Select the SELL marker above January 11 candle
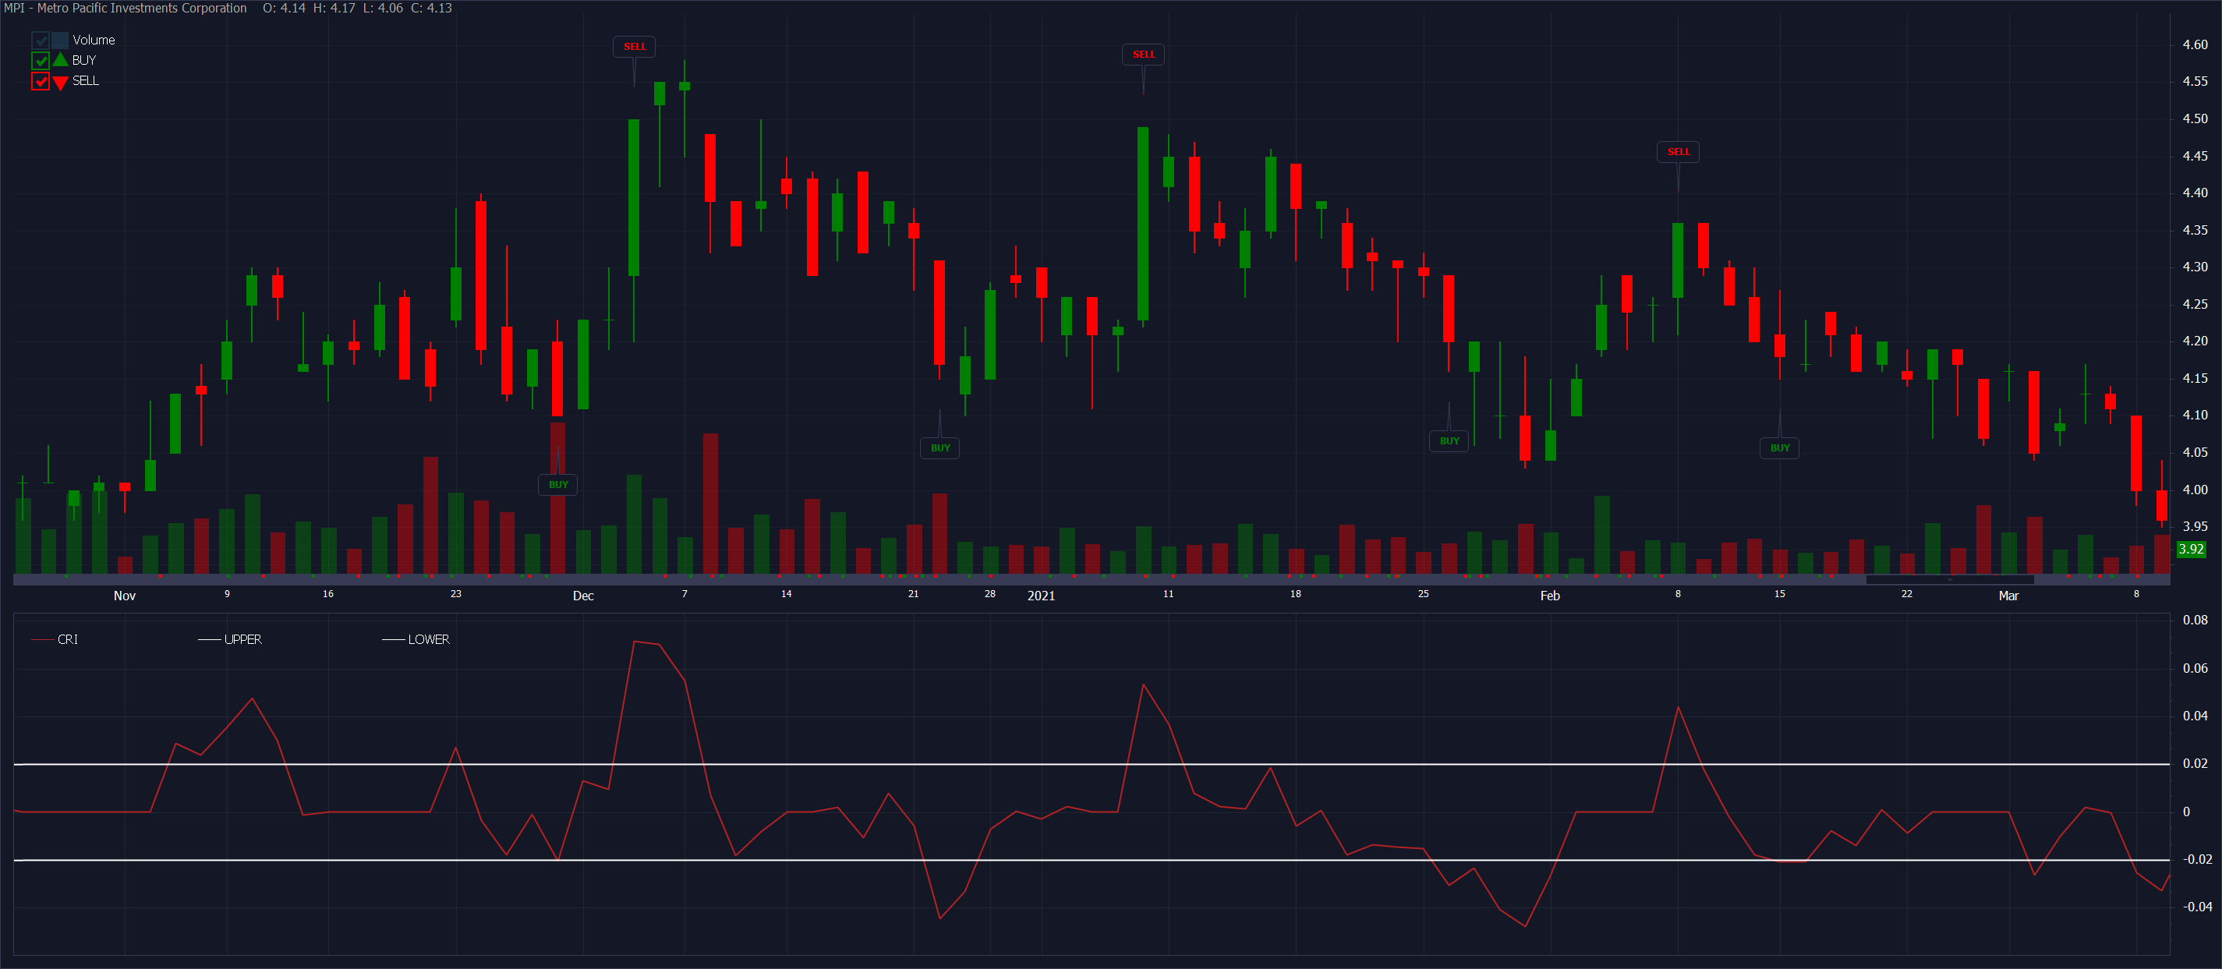Viewport: 2222px width, 969px height. tap(1143, 55)
